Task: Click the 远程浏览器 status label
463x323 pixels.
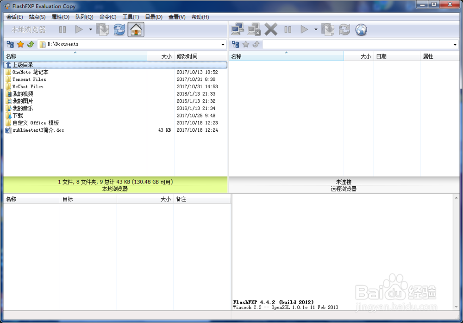Action: (x=344, y=189)
